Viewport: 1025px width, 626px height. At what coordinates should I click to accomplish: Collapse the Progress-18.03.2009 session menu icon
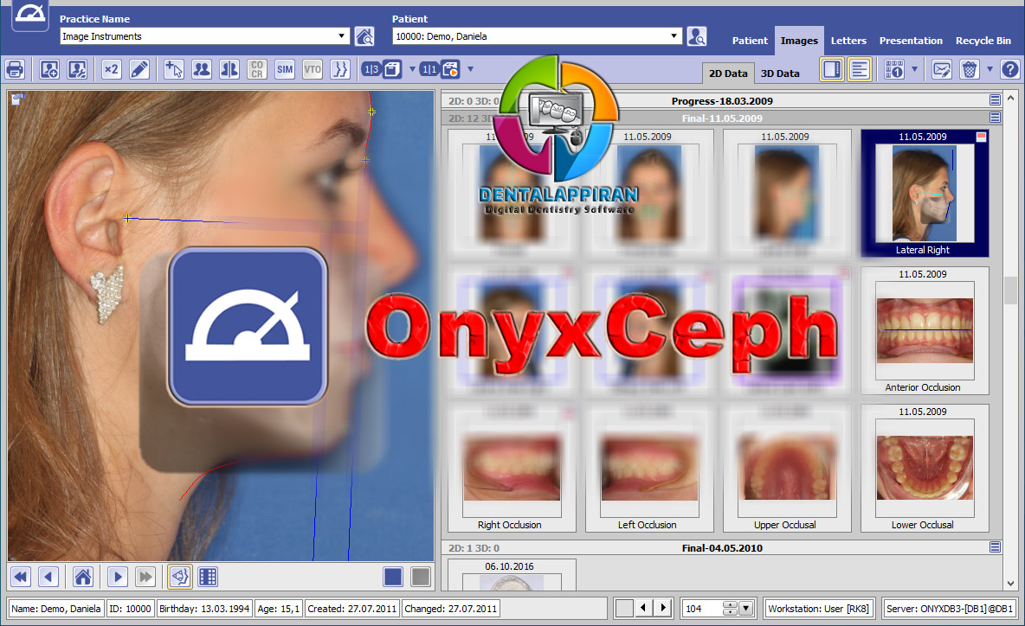995,100
